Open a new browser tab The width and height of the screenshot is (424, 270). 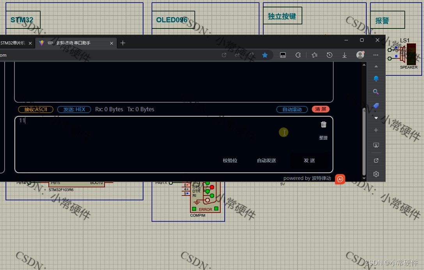[x=123, y=43]
